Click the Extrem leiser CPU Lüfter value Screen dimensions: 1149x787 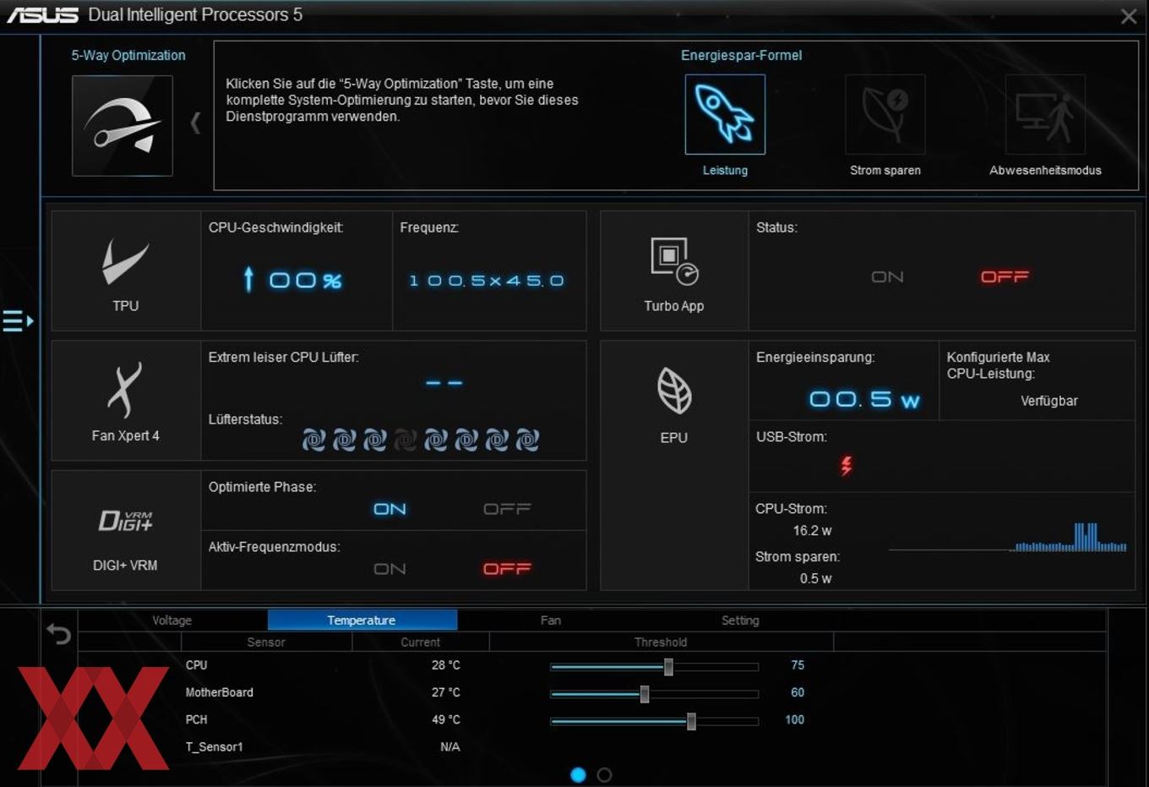[444, 383]
